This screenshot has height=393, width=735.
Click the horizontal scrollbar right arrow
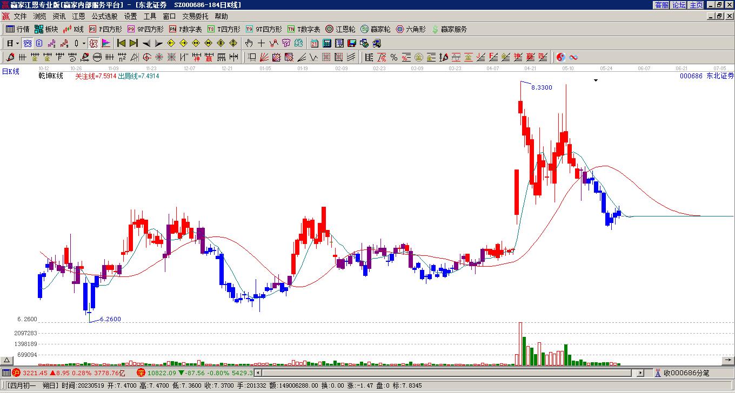coord(640,372)
